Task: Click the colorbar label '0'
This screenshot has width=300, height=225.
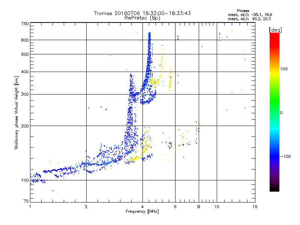Action: coord(281,113)
